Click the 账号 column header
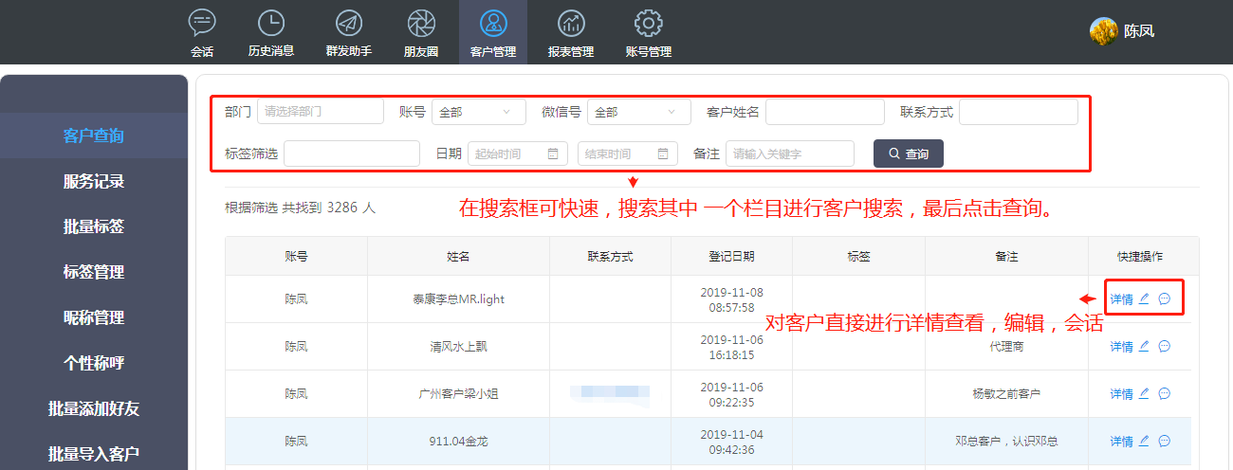 (x=296, y=257)
